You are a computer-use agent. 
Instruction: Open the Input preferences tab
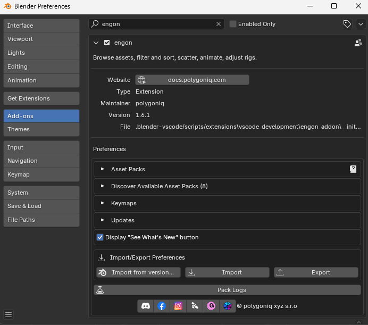[41, 147]
